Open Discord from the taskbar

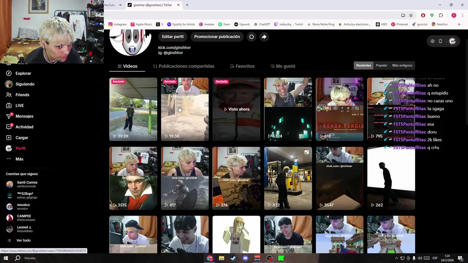click(x=245, y=258)
